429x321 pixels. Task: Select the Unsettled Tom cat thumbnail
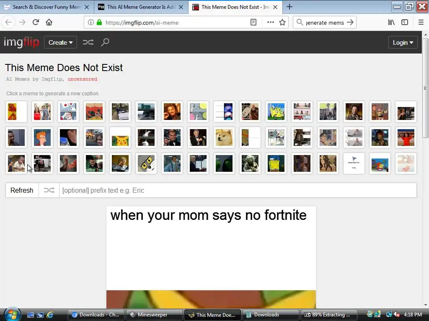[146, 163]
